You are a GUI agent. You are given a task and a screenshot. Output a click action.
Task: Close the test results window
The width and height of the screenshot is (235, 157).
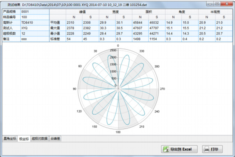click(226, 4)
